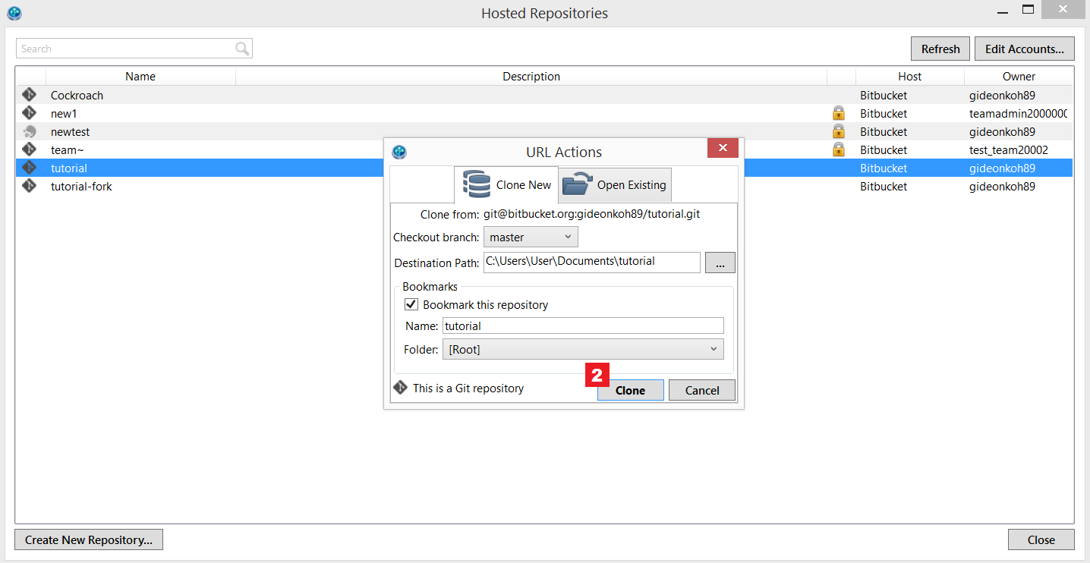
Task: Sort by the Description column header
Action: coord(531,76)
